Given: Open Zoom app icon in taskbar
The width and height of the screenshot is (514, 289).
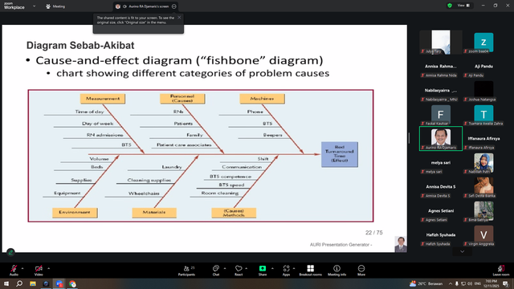Looking at the screenshot, I should [59, 283].
